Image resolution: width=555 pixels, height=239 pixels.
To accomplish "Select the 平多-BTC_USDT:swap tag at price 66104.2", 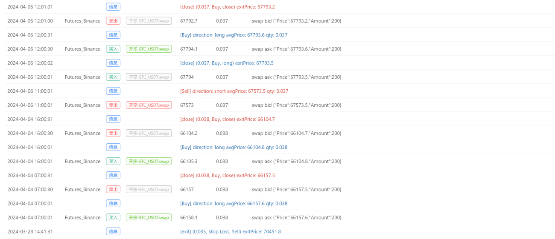I will [149, 133].
